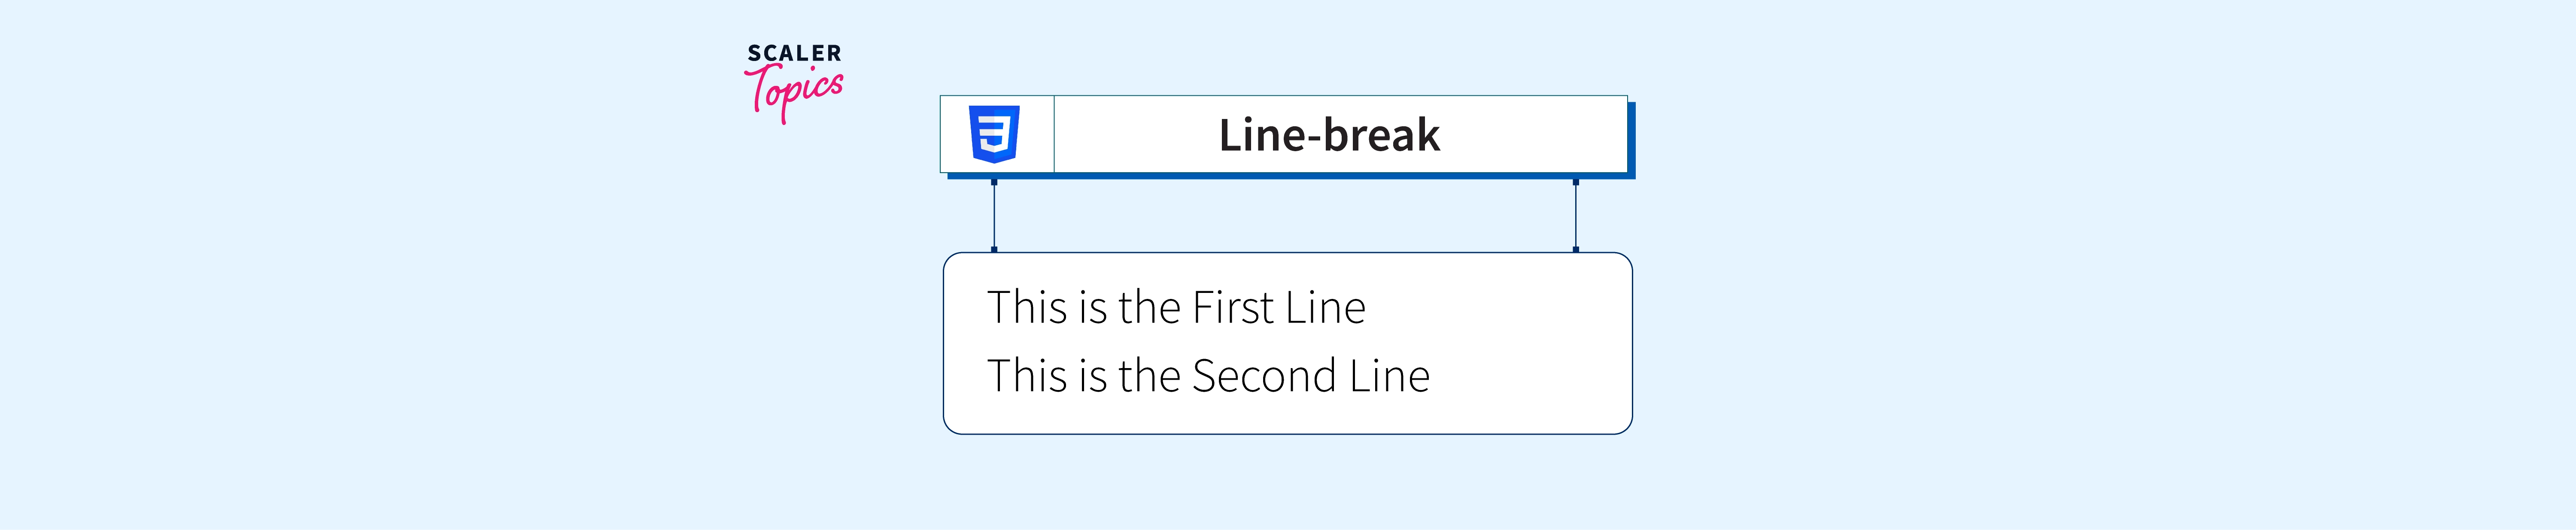Click the right connector's top endpoint square
Viewport: 2576px width, 530px height.
point(1576,182)
